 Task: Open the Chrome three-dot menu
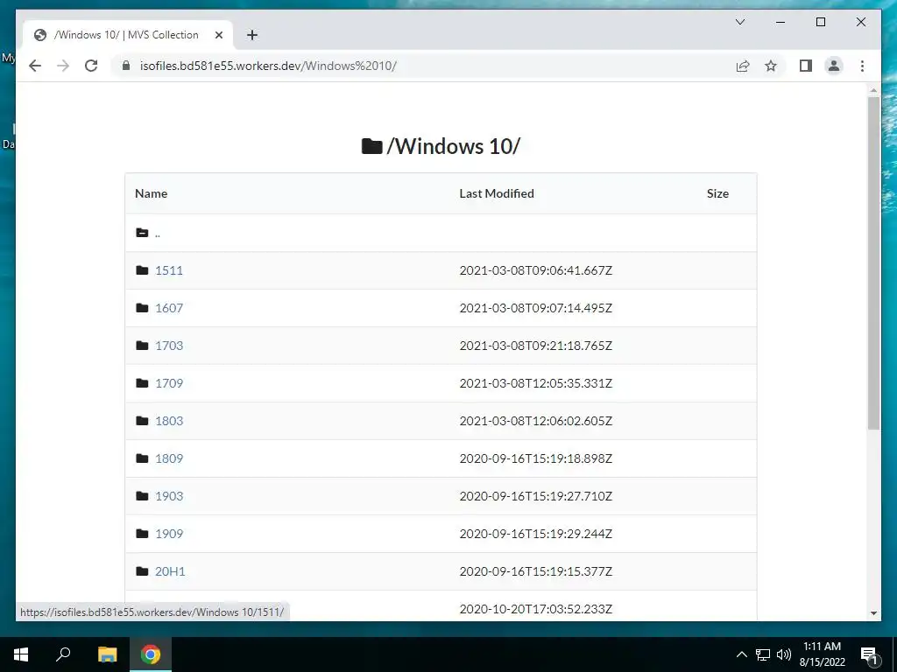862,66
